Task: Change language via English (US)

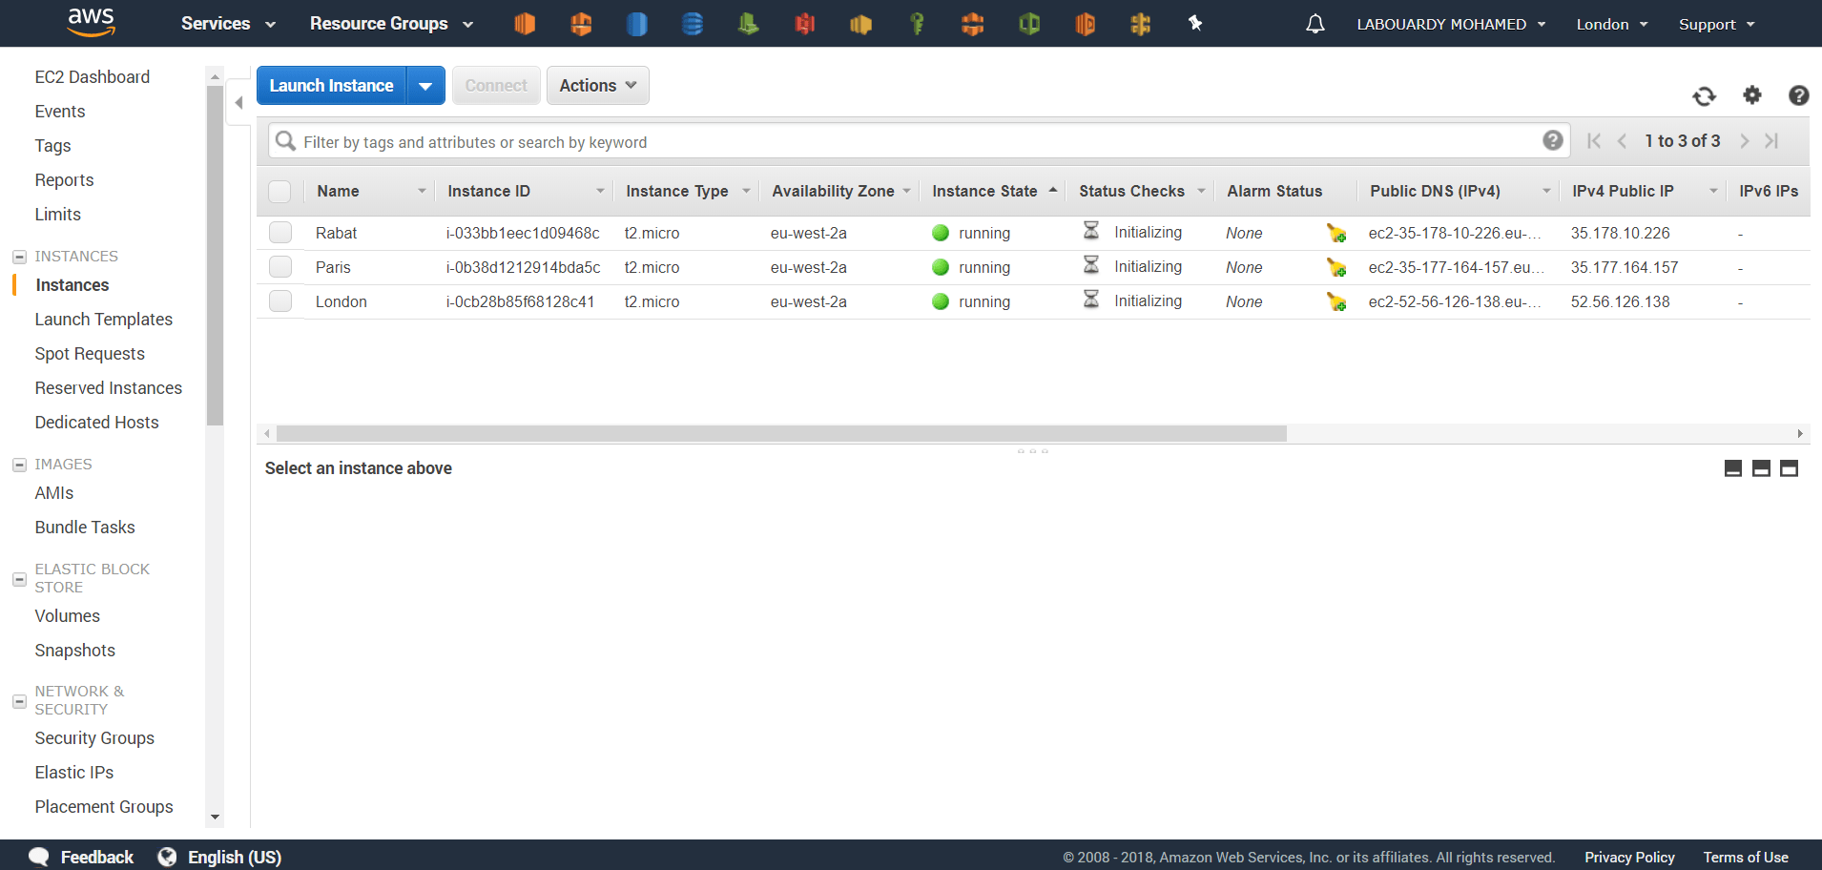Action: coord(220,857)
